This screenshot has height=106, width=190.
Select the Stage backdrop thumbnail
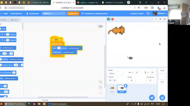(162, 77)
